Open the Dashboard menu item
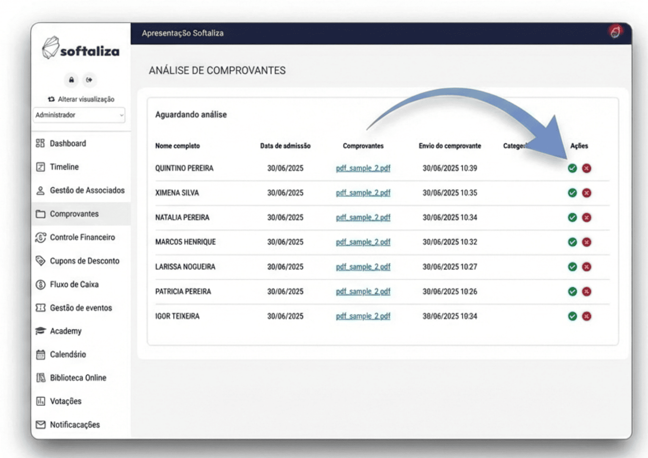Image resolution: width=648 pixels, height=458 pixels. tap(68, 143)
